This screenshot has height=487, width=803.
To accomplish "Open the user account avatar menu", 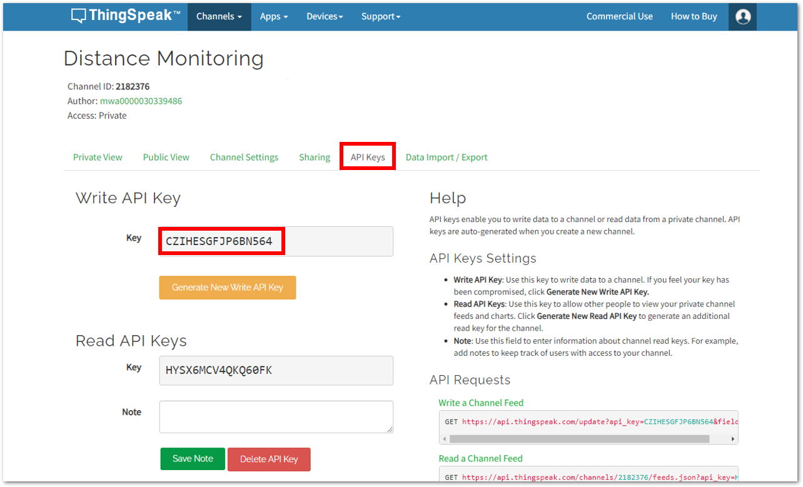I will (x=743, y=16).
